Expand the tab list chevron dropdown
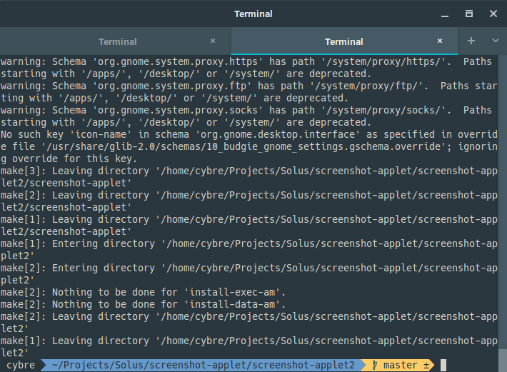507x372 pixels. click(496, 41)
